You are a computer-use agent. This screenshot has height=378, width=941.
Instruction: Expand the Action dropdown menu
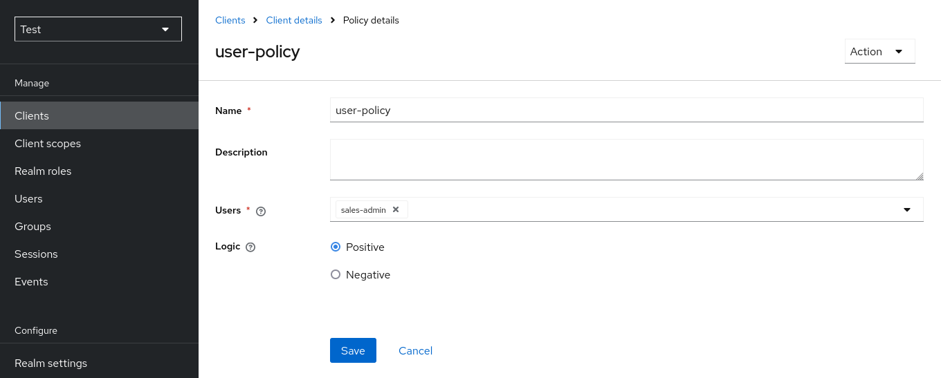click(879, 51)
